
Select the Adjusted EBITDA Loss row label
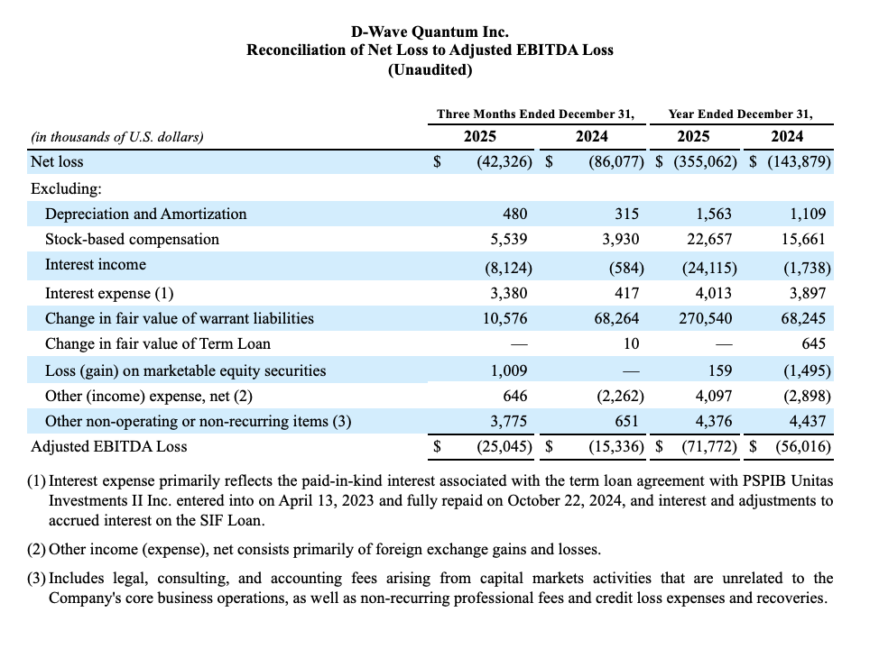click(x=108, y=446)
